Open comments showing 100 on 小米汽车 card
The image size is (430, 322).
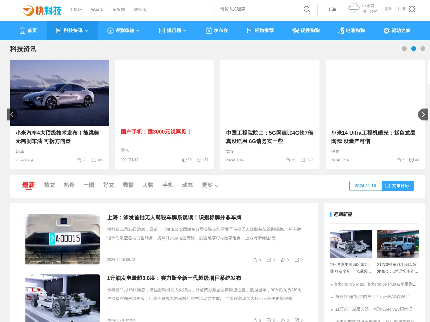tap(97, 160)
